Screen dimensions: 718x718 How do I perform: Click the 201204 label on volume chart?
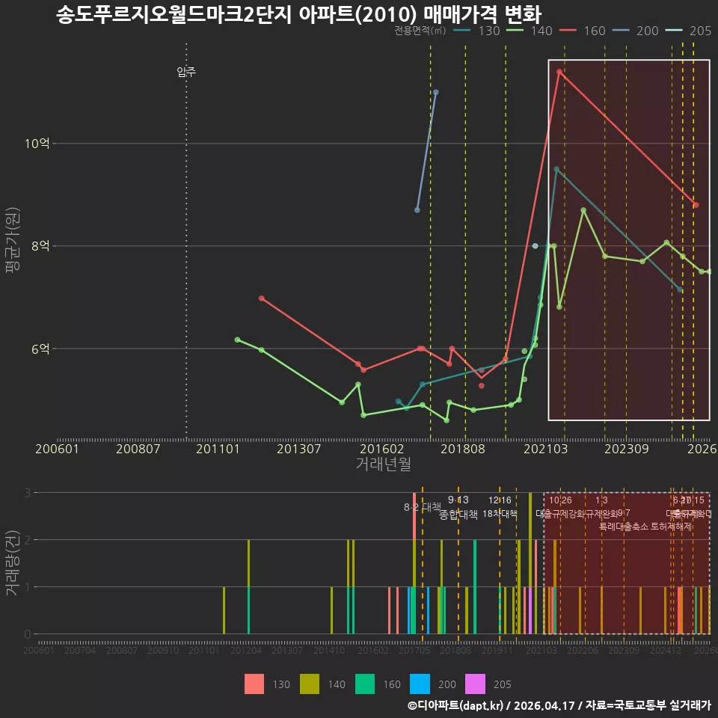[x=246, y=650]
